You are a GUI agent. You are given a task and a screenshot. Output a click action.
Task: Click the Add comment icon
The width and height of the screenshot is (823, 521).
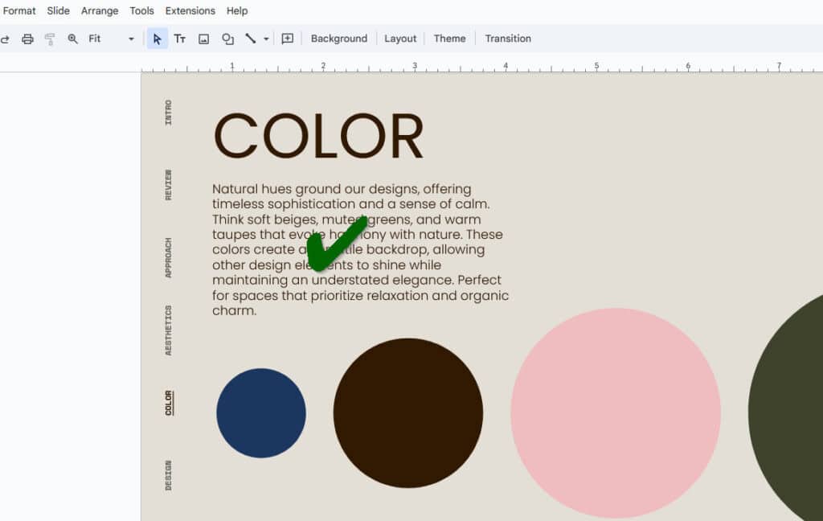pyautogui.click(x=287, y=39)
